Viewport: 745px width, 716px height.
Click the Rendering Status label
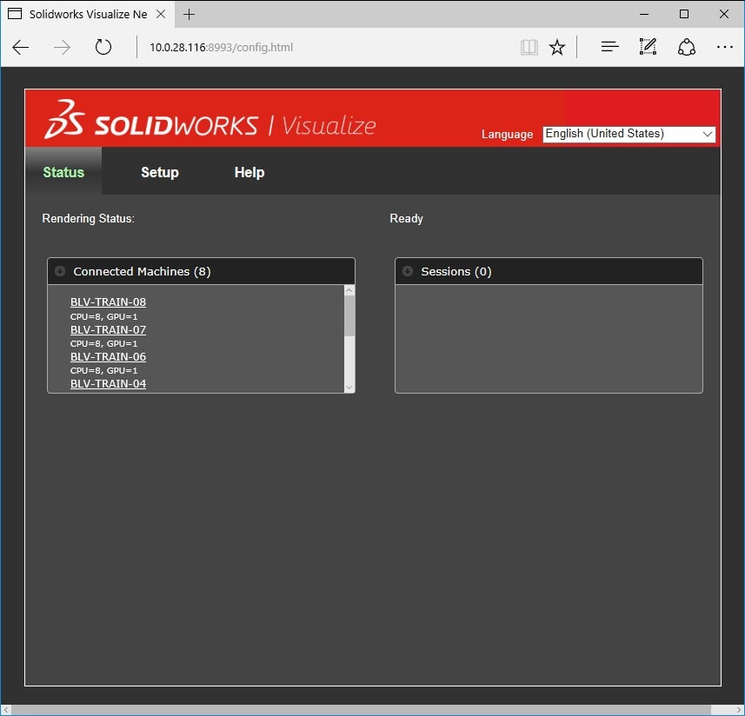(x=89, y=218)
